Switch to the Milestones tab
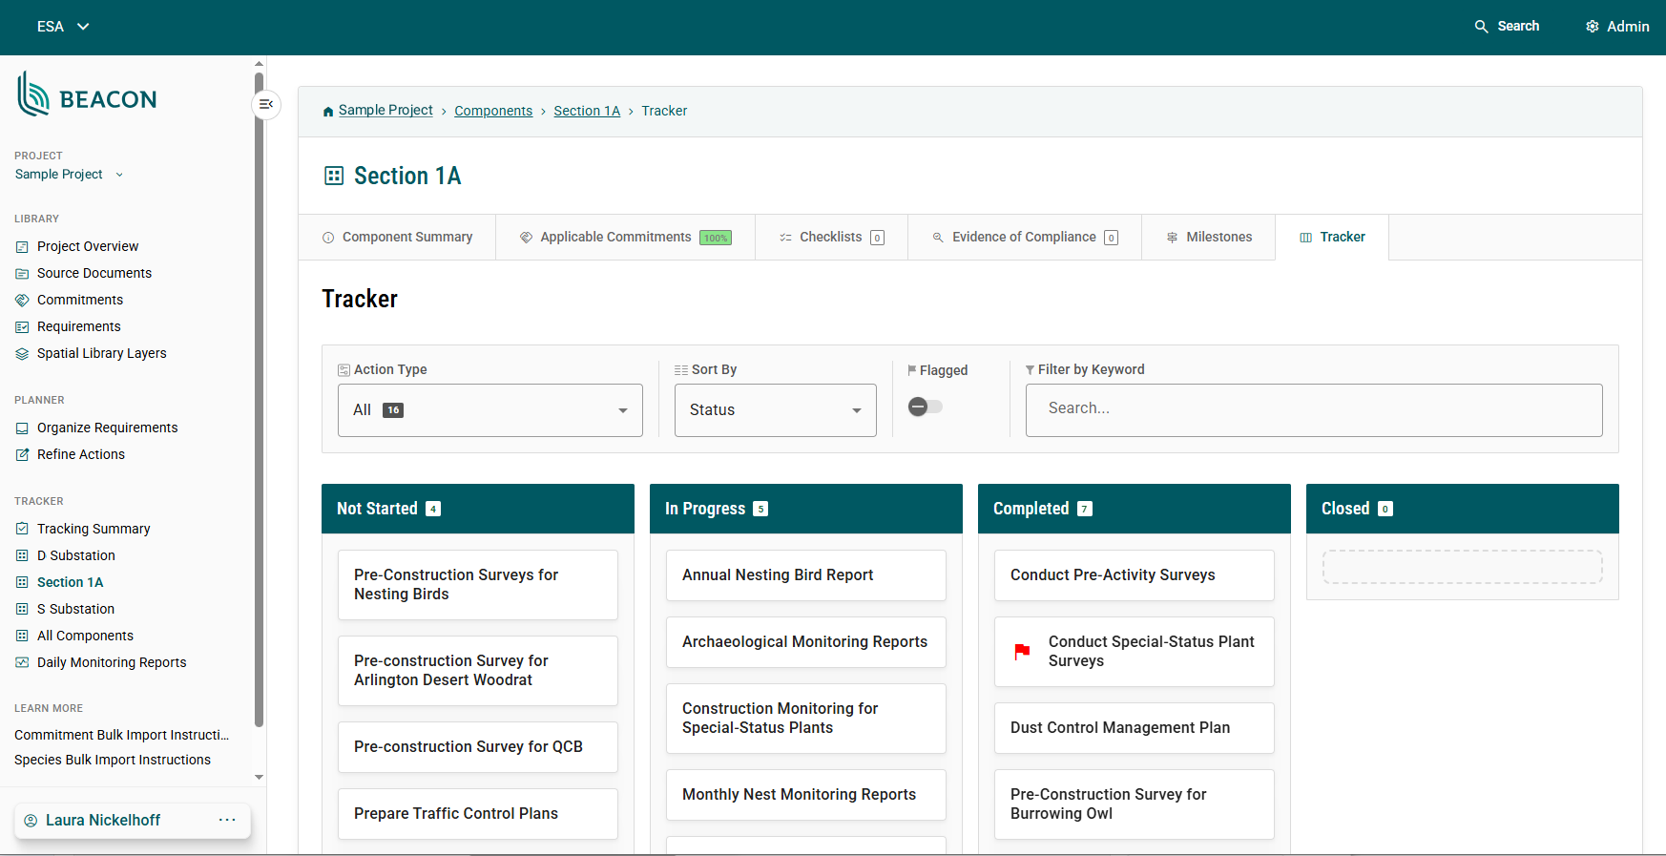 (1208, 238)
